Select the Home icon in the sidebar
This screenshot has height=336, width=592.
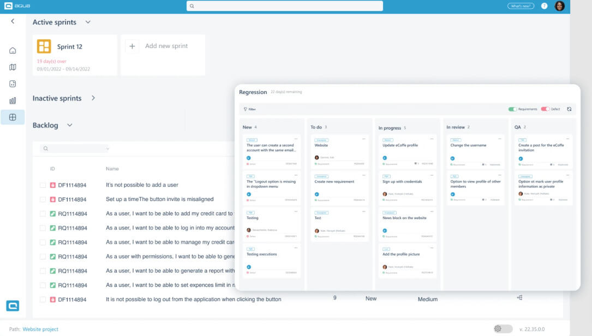(13, 50)
